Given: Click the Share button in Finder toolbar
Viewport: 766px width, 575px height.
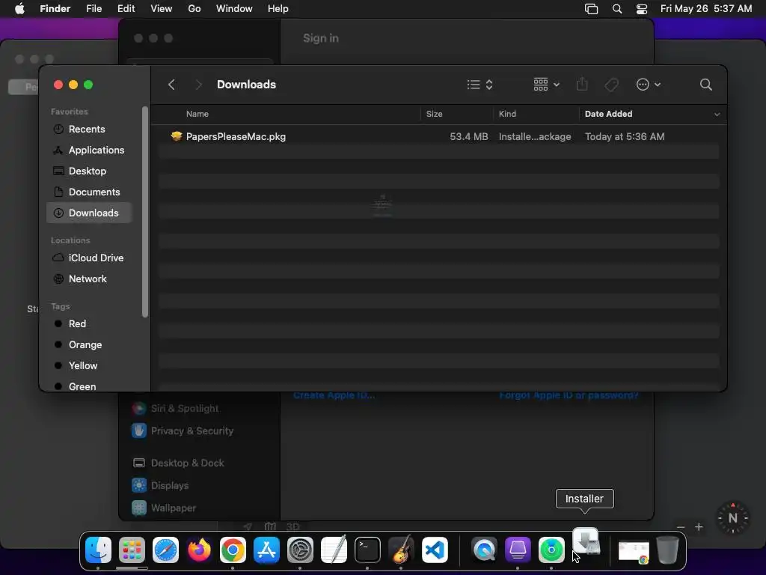Looking at the screenshot, I should (582, 85).
